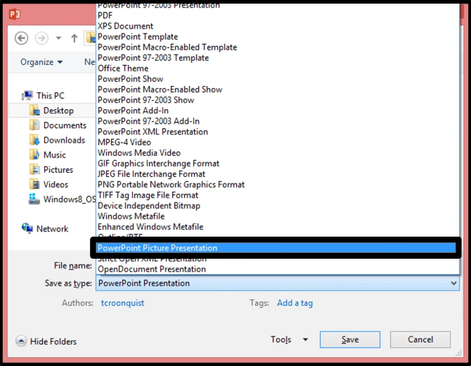Choose PowerPoint 97-2003 Show
The height and width of the screenshot is (366, 471).
(x=277, y=100)
